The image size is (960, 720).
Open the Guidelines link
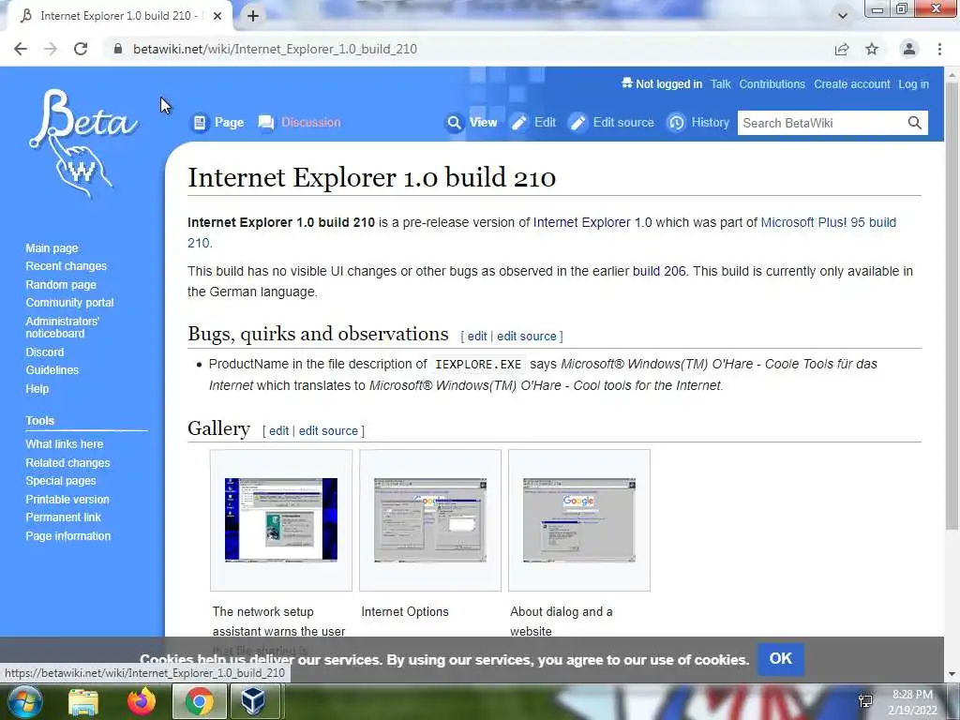[x=52, y=369]
